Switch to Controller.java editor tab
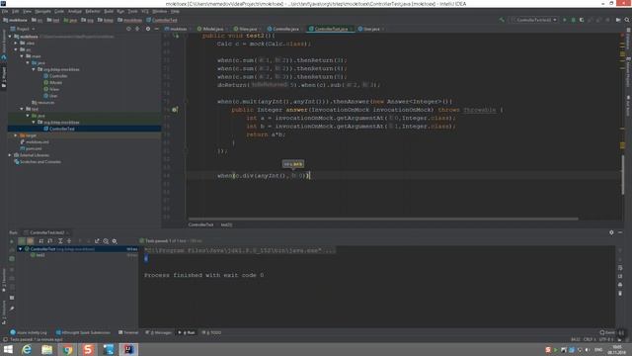The image size is (632, 356). (x=284, y=29)
